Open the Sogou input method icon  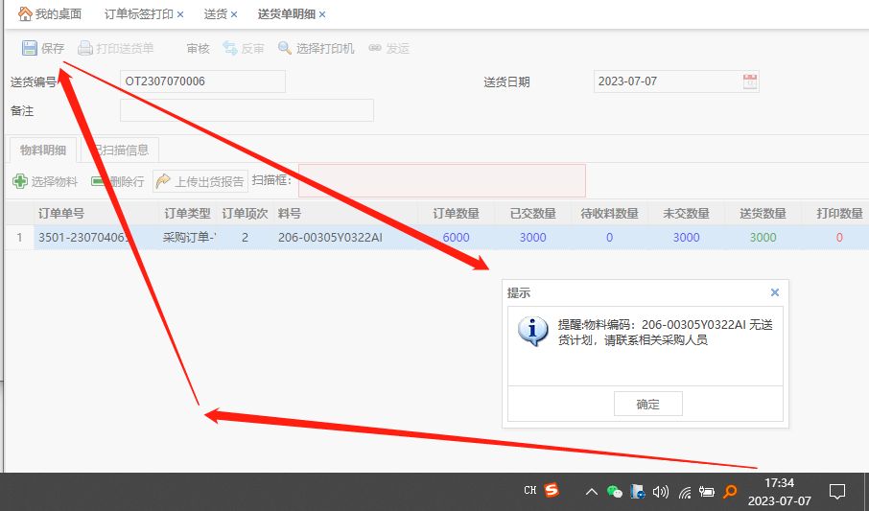552,491
